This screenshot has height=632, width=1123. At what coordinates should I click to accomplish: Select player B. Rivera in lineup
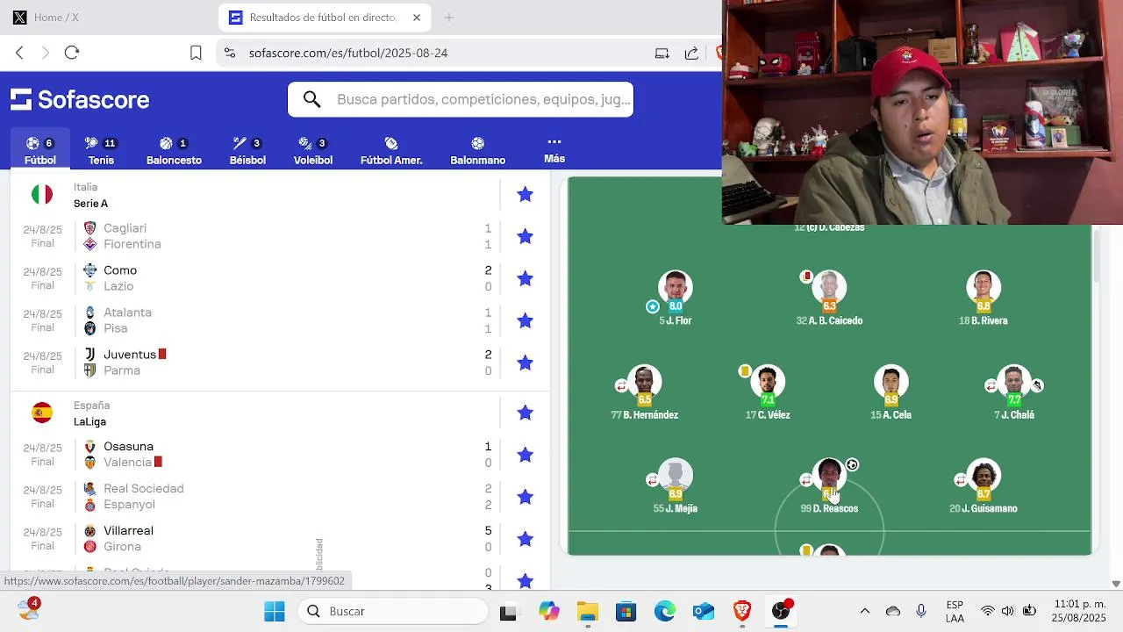[984, 298]
